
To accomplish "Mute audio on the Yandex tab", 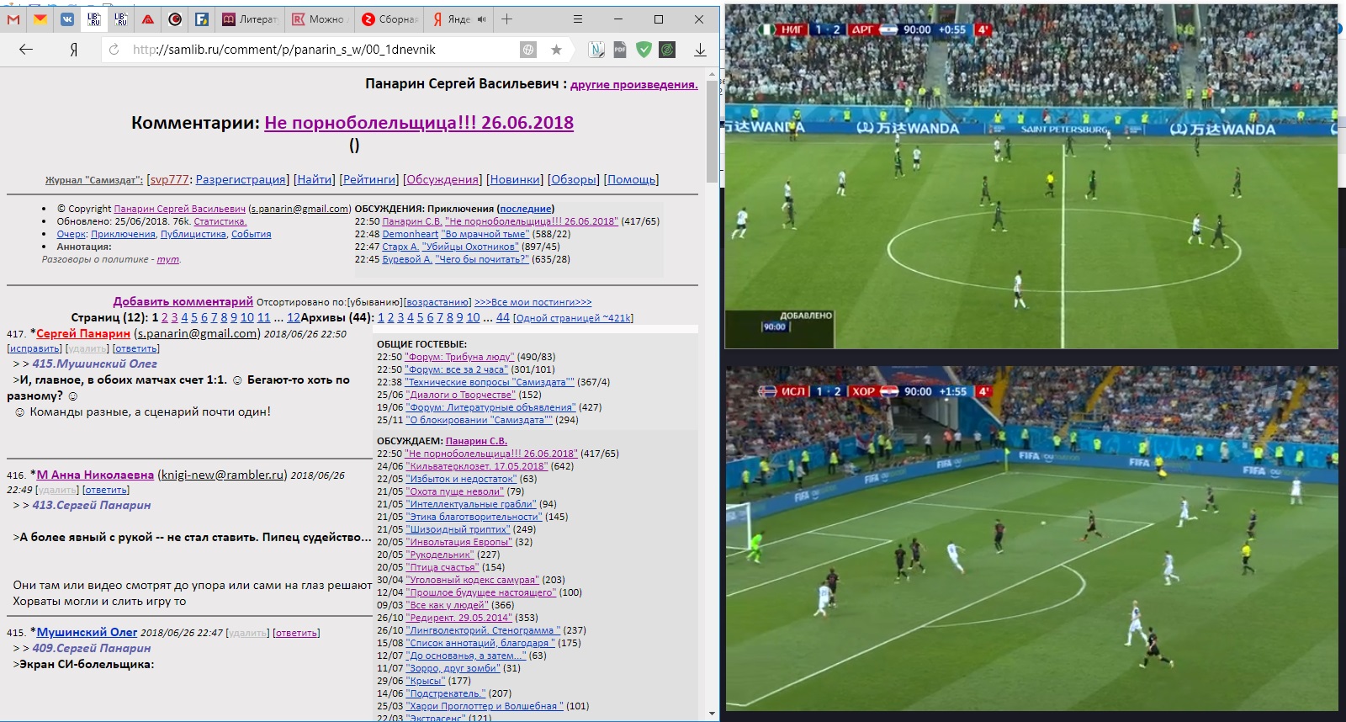I will [482, 19].
